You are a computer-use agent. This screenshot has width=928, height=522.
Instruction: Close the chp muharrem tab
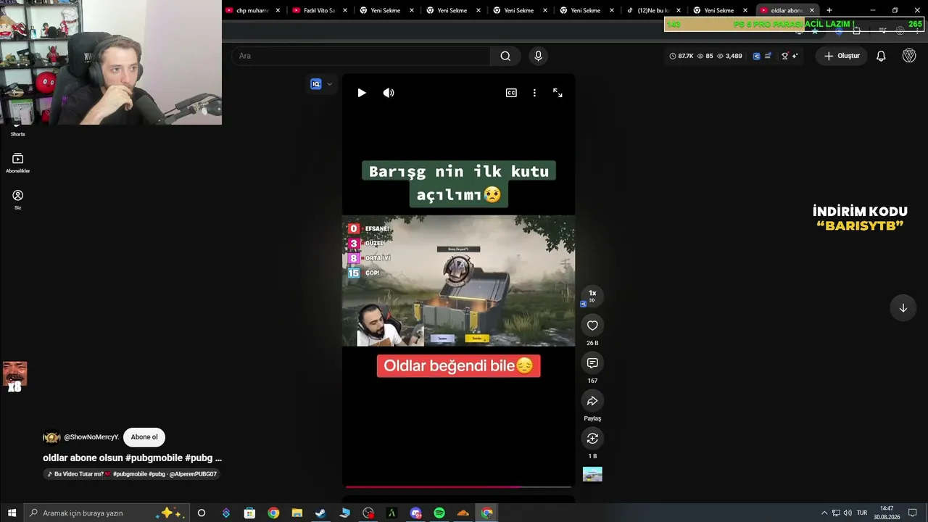click(x=278, y=10)
